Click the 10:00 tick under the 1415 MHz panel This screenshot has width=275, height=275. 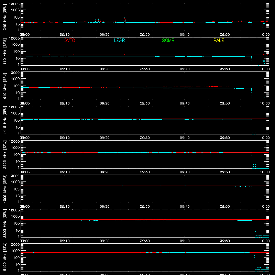tap(265, 138)
